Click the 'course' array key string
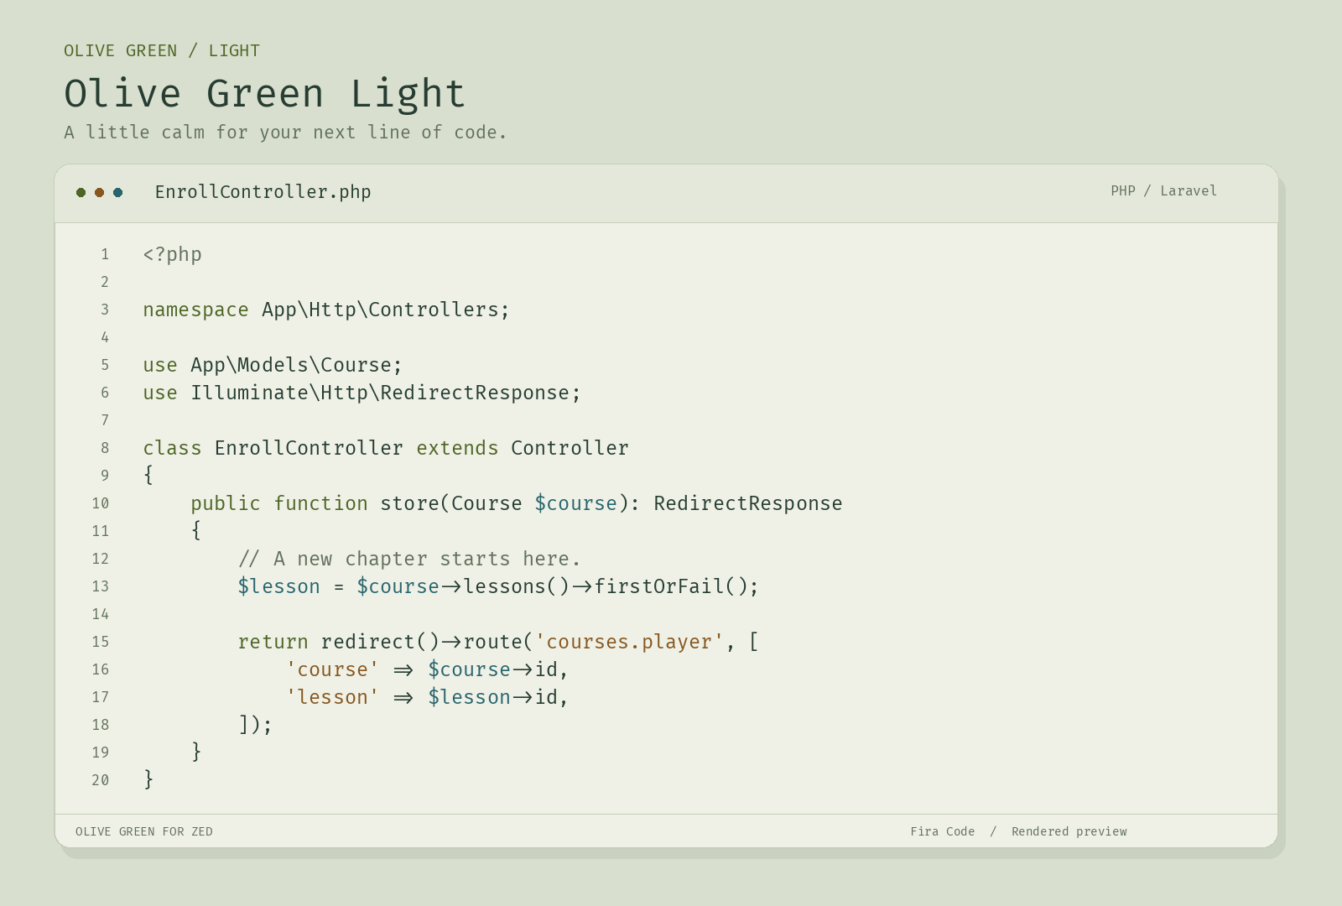Viewport: 1342px width, 906px height. [x=332, y=669]
